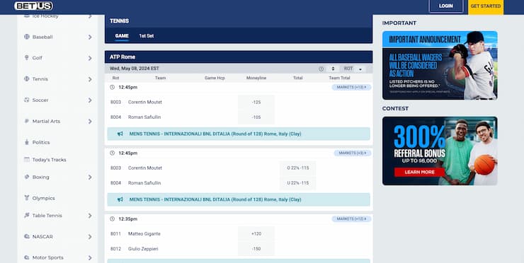Screen dimensions: 524x263
Task: Click the Table Tennis paddle icon
Action: tap(27, 215)
